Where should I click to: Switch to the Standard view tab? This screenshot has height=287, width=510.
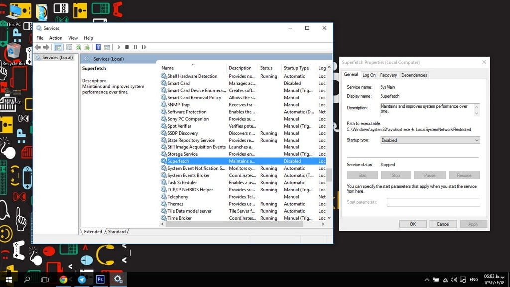(117, 232)
